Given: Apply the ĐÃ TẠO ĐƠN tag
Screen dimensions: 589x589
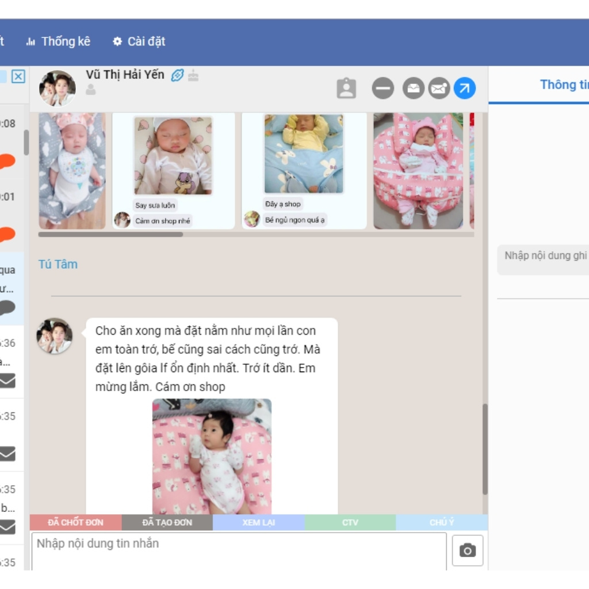Looking at the screenshot, I should click(167, 522).
